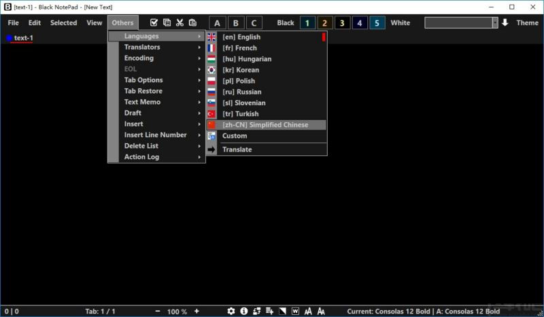This screenshot has width=544, height=317.
Task: Expand the Insert Line Number submenu
Action: [x=157, y=135]
